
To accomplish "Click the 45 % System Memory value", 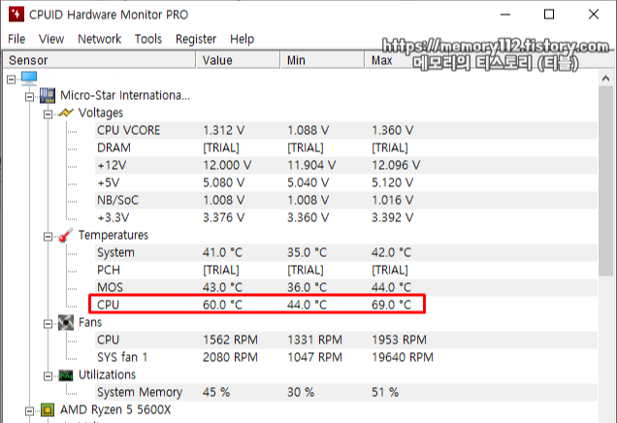I will [216, 392].
